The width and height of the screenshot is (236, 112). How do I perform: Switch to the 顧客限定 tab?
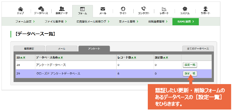pyautogui.click(x=29, y=49)
